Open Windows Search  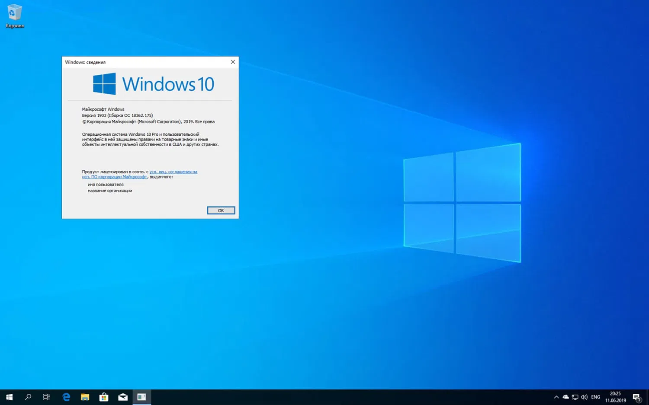28,396
